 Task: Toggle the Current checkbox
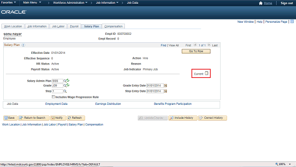coord(207,73)
